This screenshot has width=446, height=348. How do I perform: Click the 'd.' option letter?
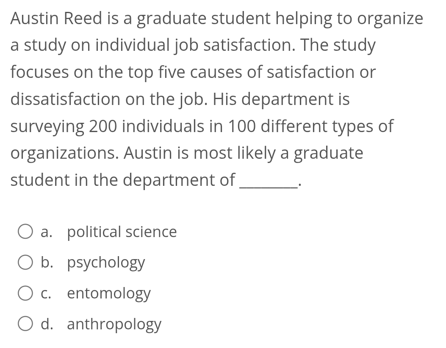(47, 324)
